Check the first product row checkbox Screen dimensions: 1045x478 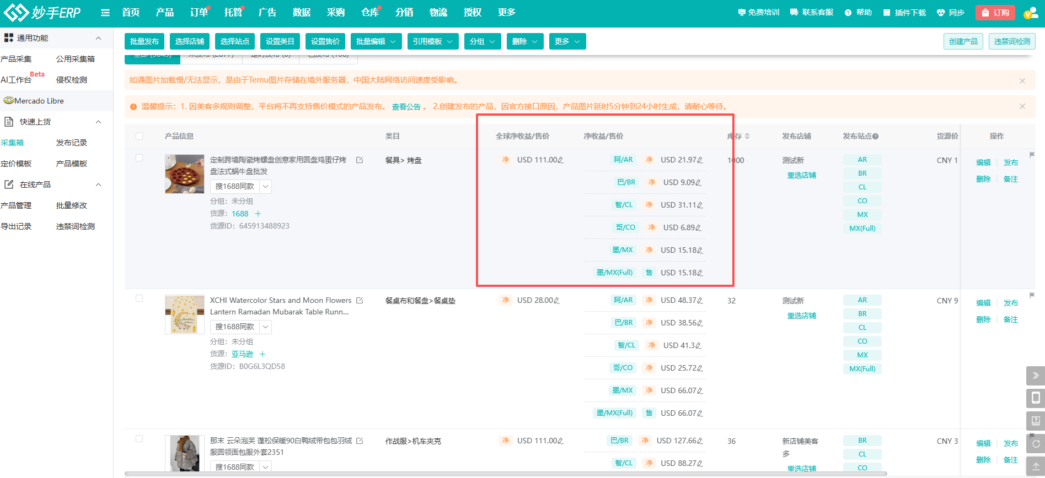139,158
